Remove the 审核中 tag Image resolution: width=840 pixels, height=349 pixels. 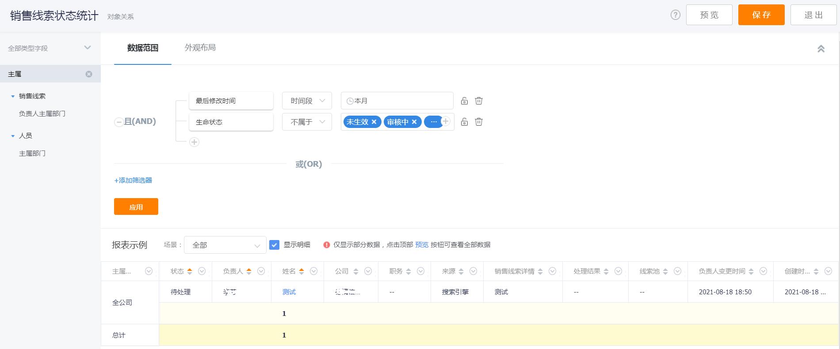tap(414, 122)
